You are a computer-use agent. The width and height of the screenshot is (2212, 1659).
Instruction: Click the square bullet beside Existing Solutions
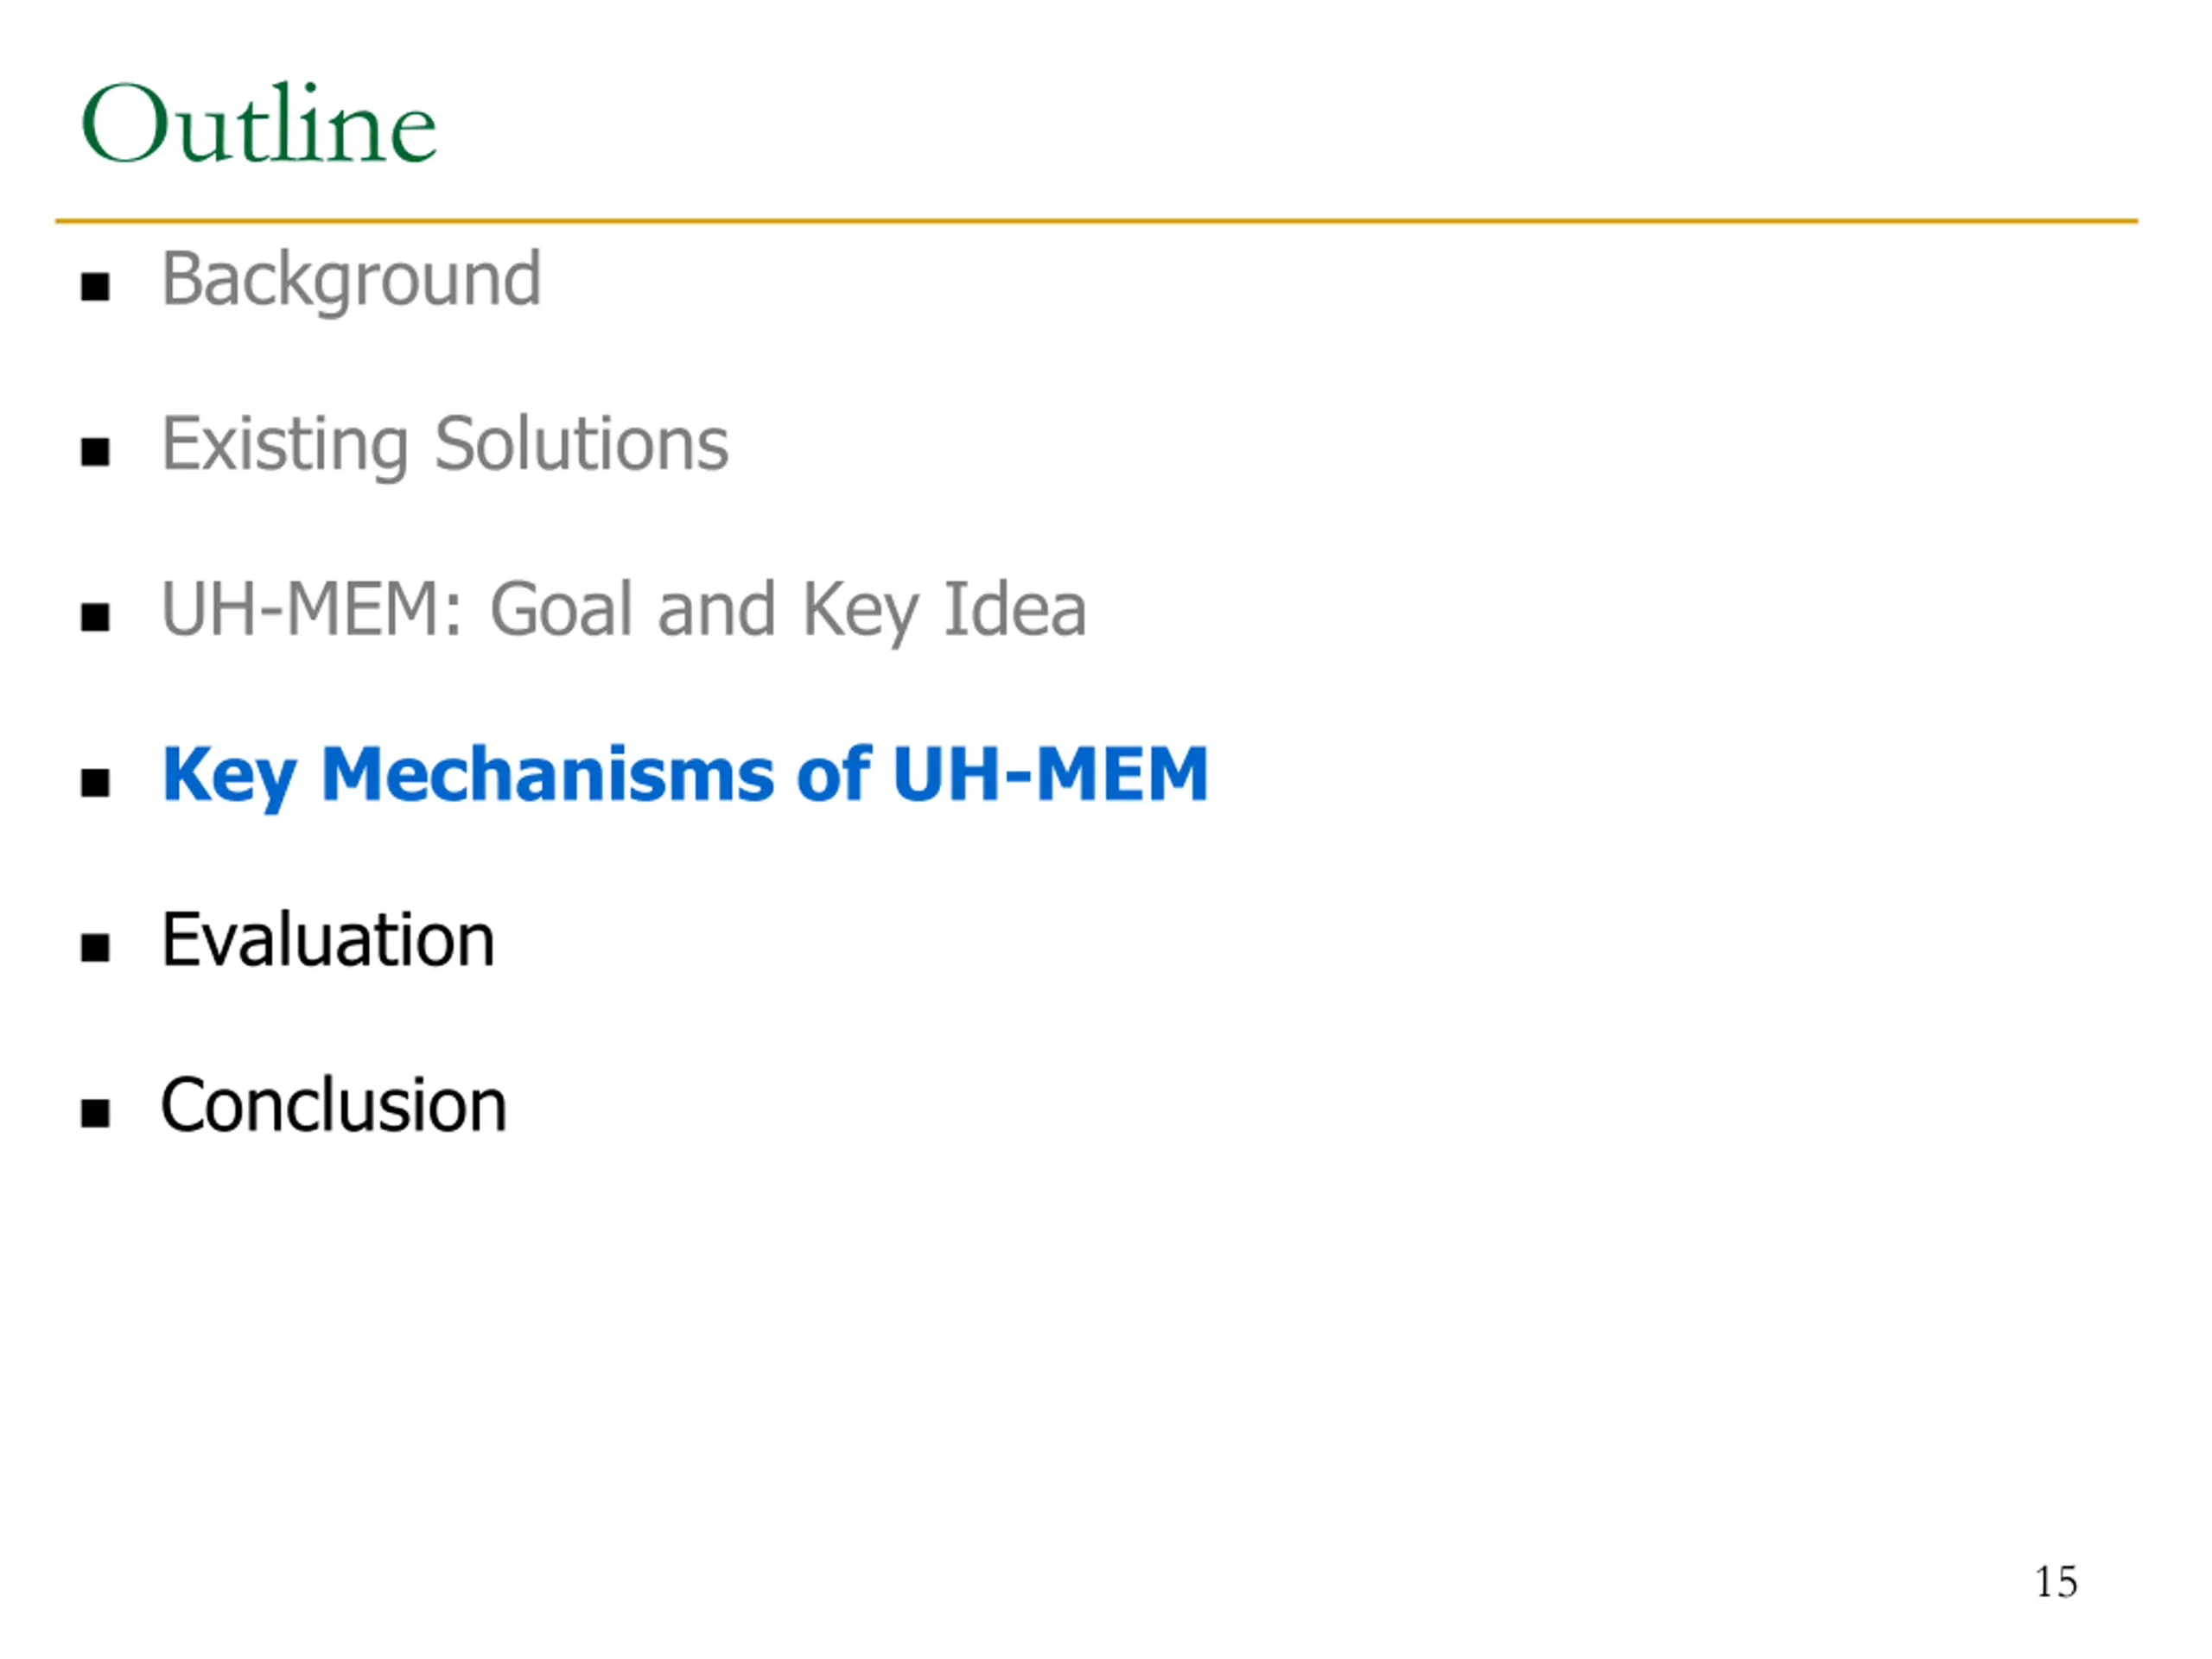[95, 453]
